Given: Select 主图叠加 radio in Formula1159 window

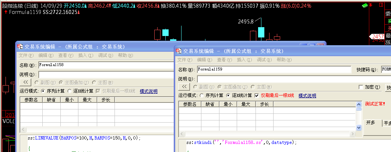Looking at the screenshot, I should (219, 87).
